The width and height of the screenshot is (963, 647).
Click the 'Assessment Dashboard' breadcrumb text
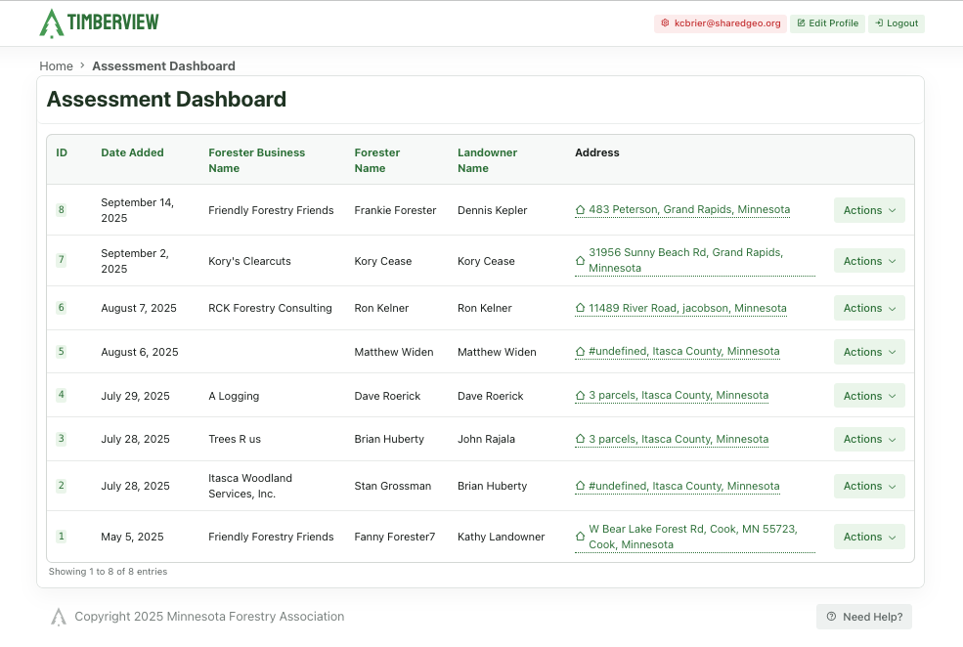163,65
